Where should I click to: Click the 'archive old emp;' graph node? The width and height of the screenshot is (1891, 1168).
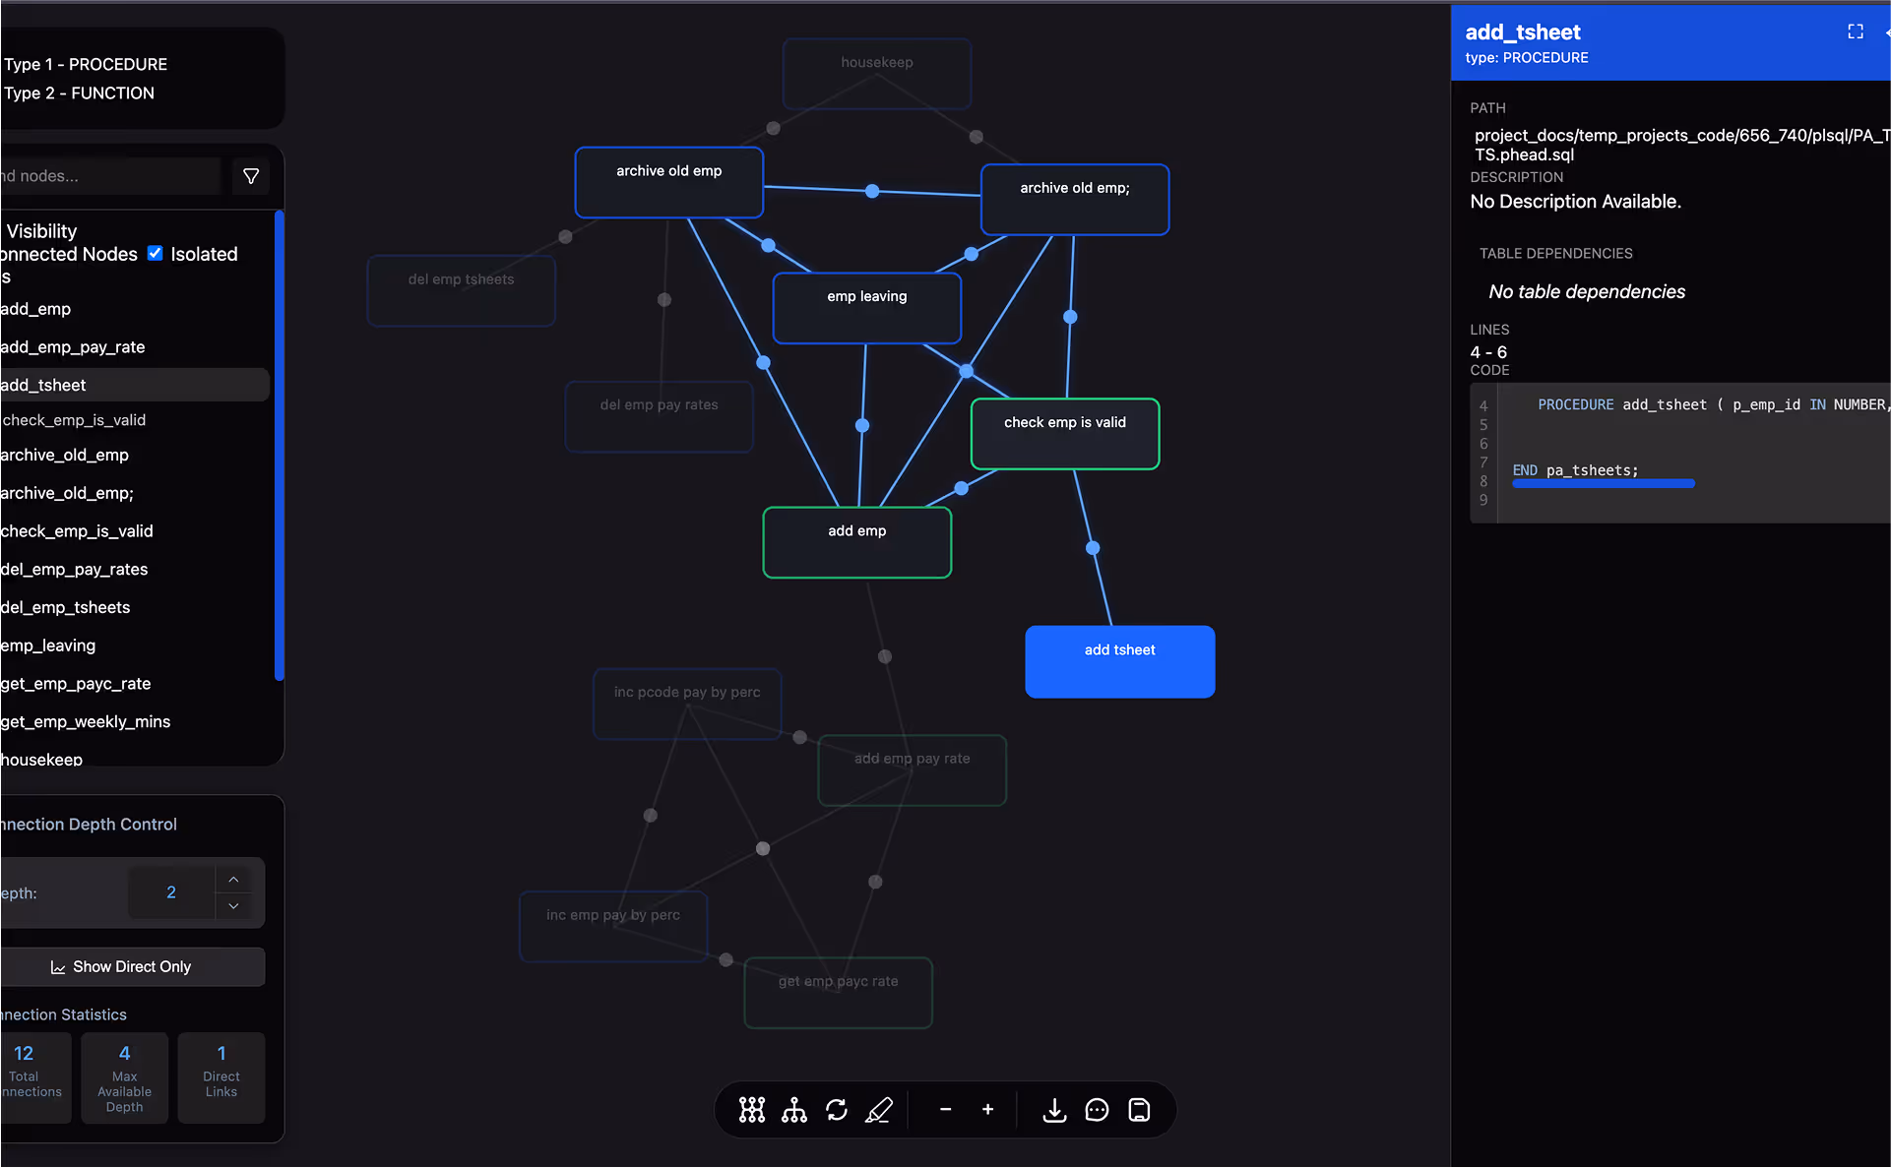pos(1075,199)
